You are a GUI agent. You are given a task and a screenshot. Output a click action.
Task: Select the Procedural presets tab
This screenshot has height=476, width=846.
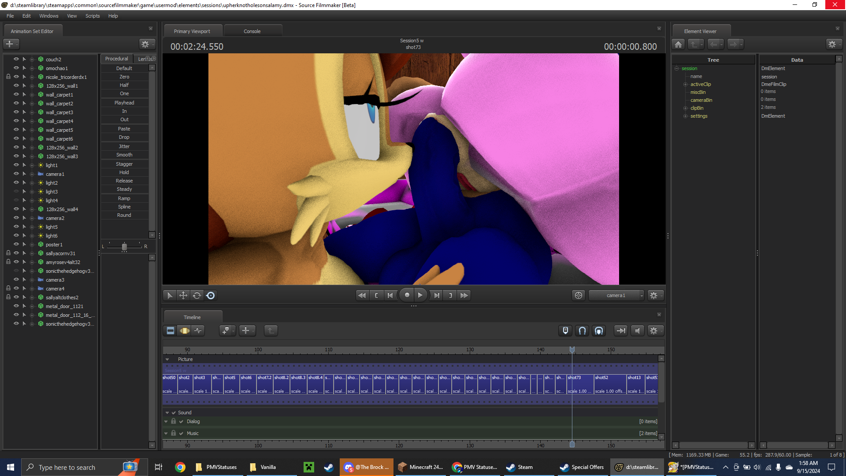[x=116, y=59]
